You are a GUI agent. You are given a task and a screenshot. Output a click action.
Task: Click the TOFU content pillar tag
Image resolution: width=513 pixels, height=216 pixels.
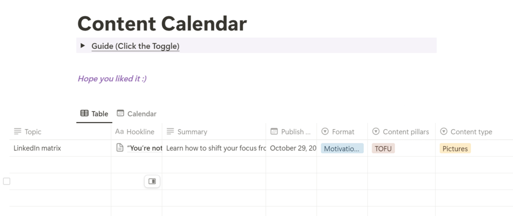click(383, 149)
